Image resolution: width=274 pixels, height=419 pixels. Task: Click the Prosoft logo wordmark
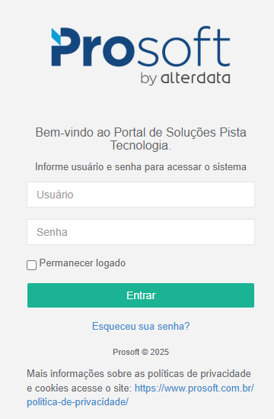tap(141, 47)
